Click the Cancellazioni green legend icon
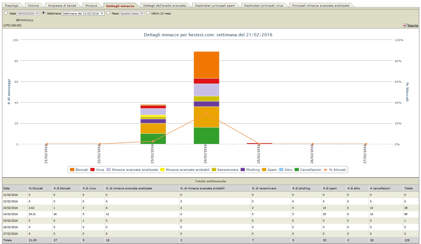 point(297,170)
